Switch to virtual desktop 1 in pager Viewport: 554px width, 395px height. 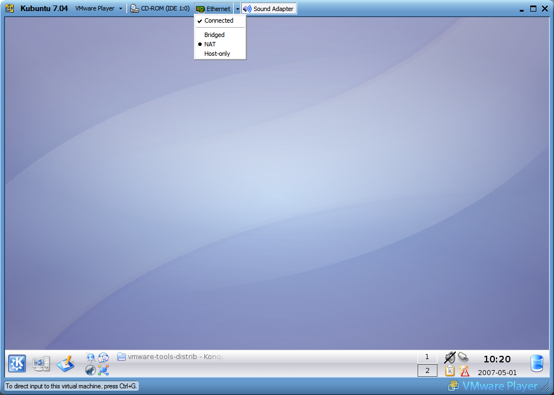[427, 357]
